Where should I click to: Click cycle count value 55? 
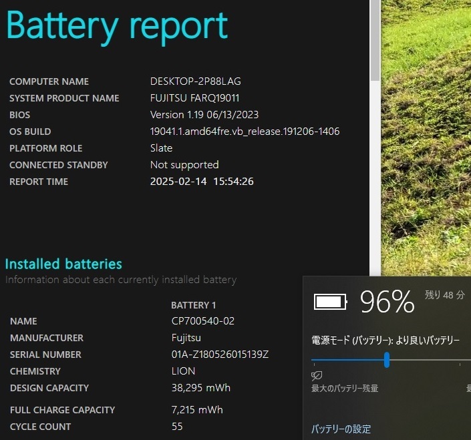pyautogui.click(x=177, y=427)
